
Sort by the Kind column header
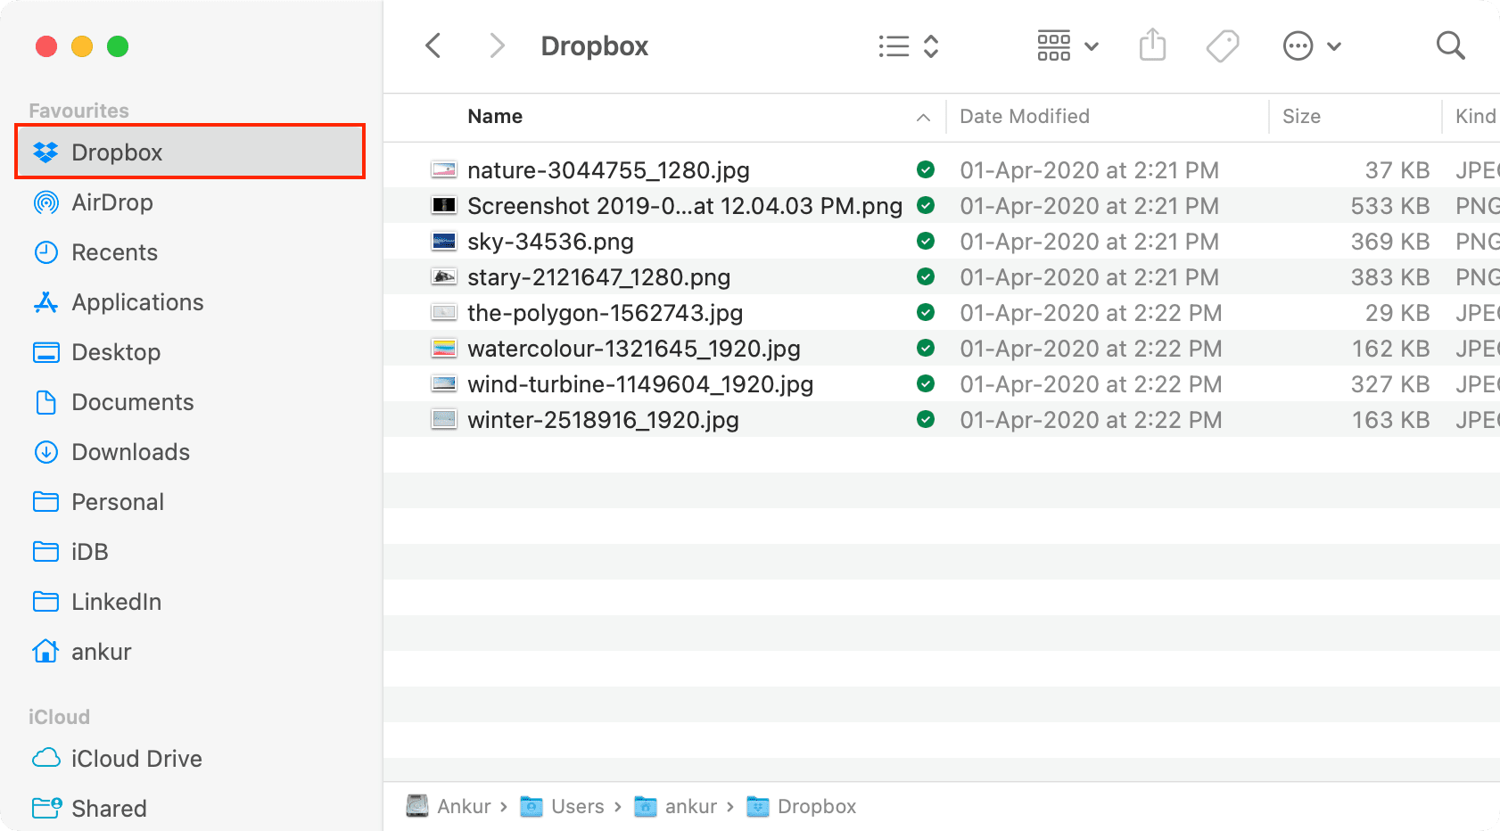point(1476,117)
